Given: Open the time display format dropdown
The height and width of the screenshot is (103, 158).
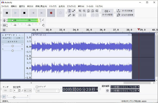Looking at the screenshot, I should click(x=97, y=89).
